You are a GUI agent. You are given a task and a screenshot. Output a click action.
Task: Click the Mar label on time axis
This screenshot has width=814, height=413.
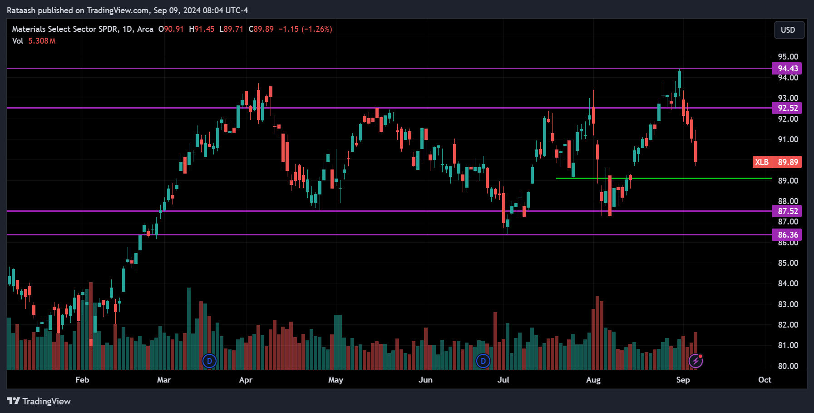point(164,380)
